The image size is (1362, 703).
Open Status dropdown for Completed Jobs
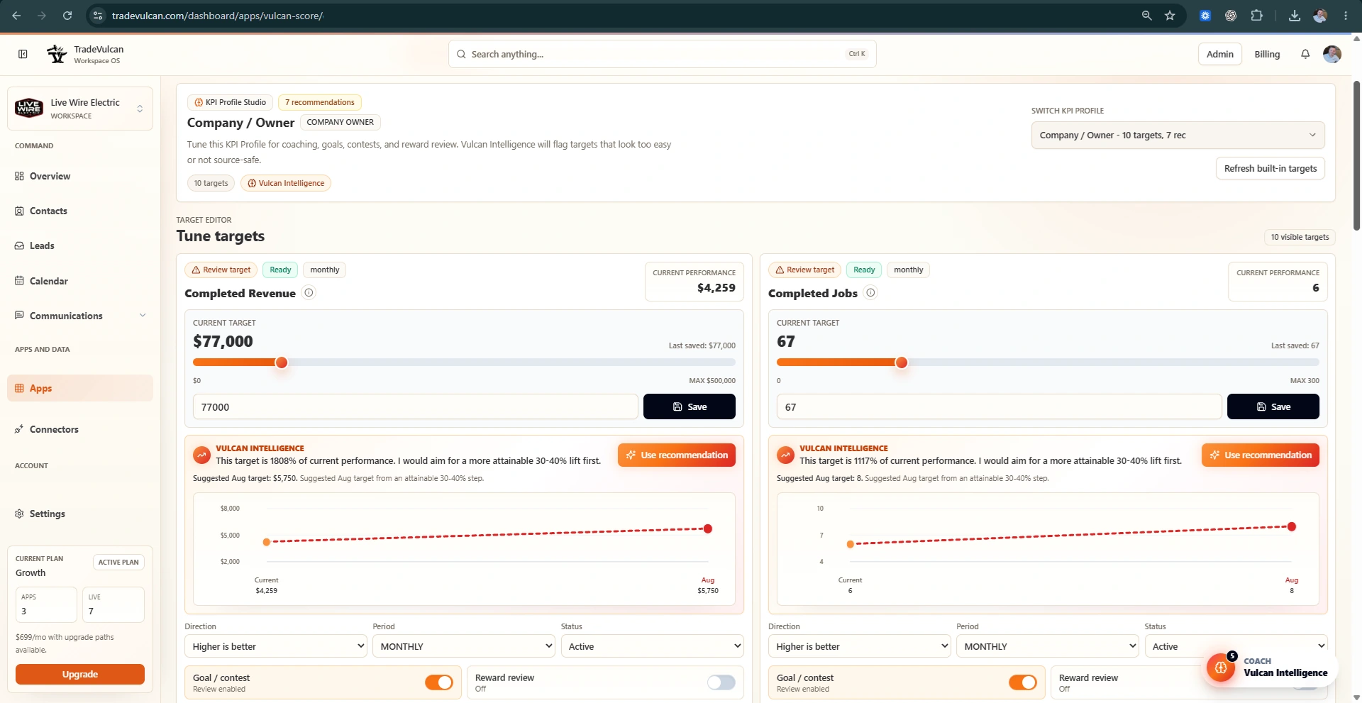pyautogui.click(x=1236, y=646)
